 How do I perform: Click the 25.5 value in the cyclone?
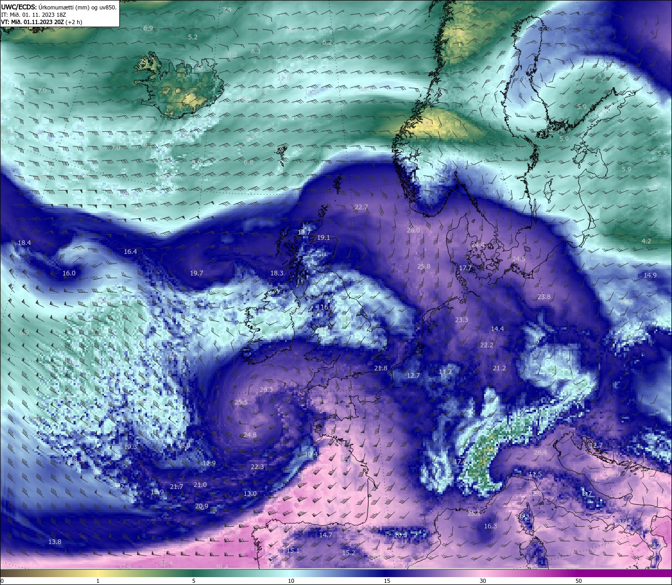pos(241,402)
